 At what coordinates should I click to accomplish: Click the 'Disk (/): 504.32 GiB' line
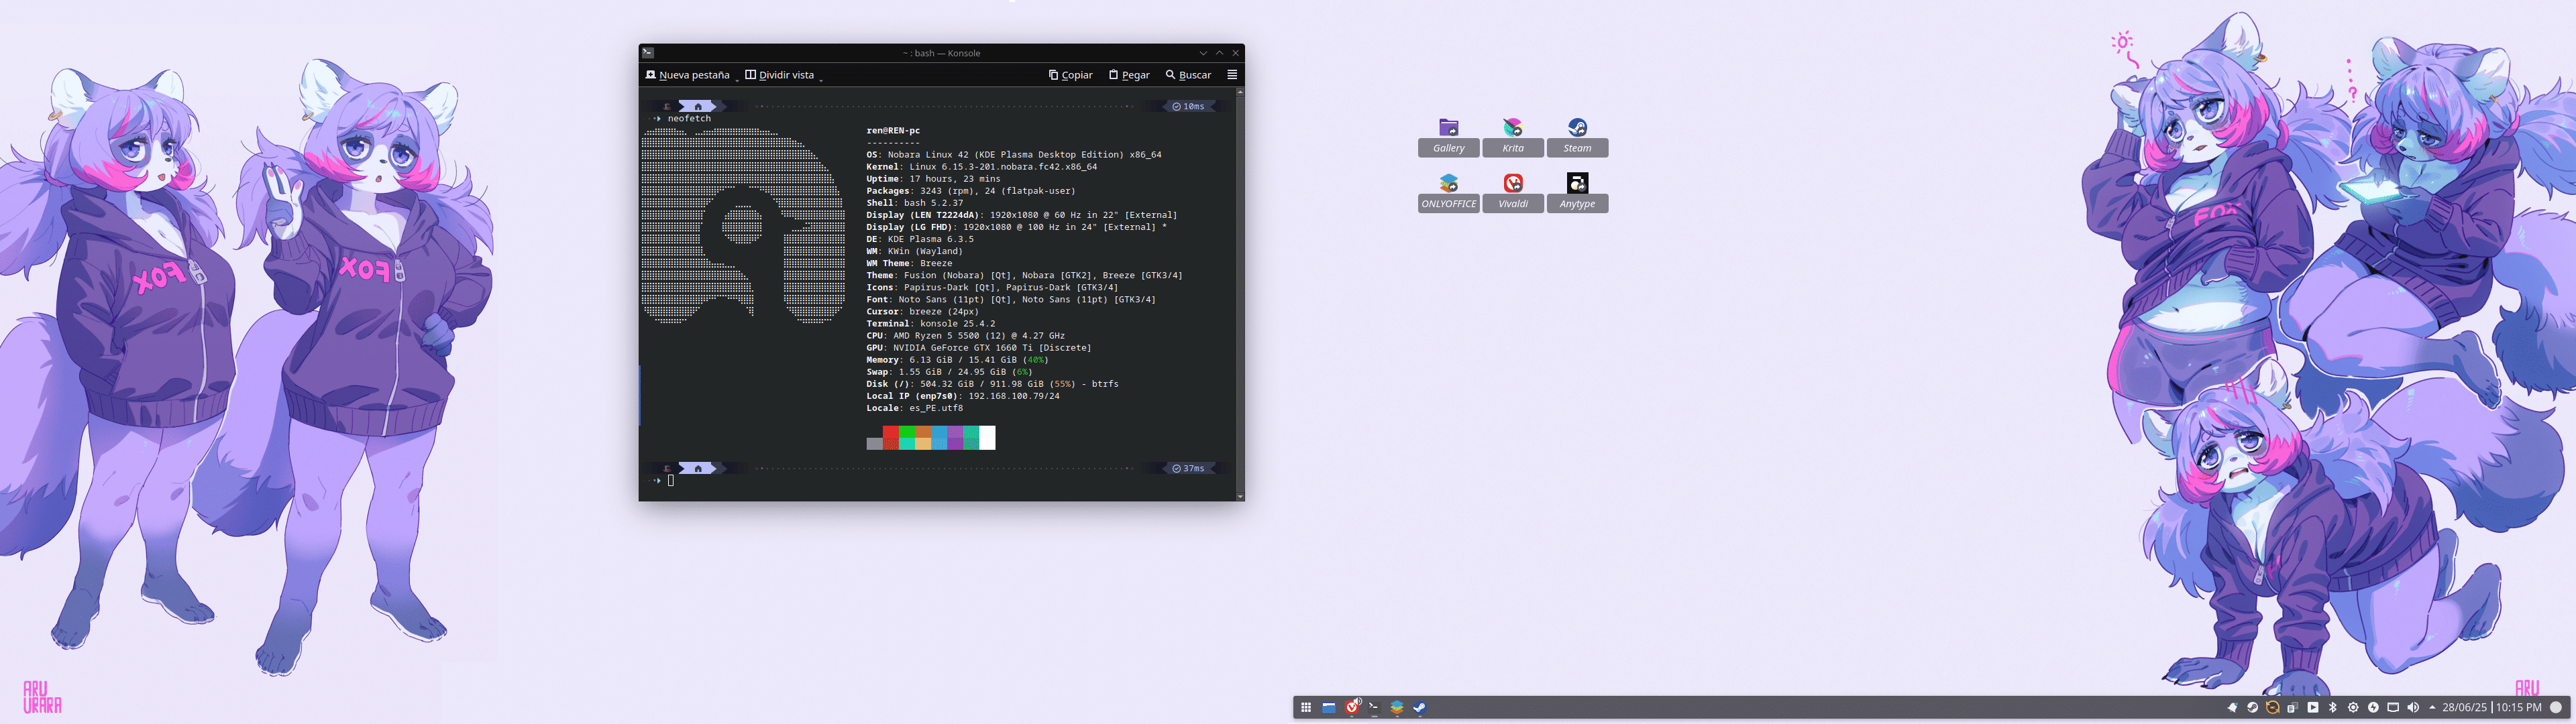[992, 384]
